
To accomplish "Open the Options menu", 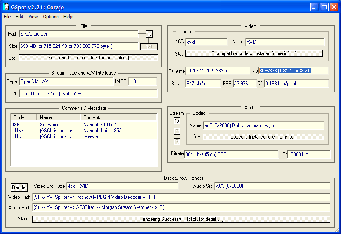I will click(x=51, y=17).
